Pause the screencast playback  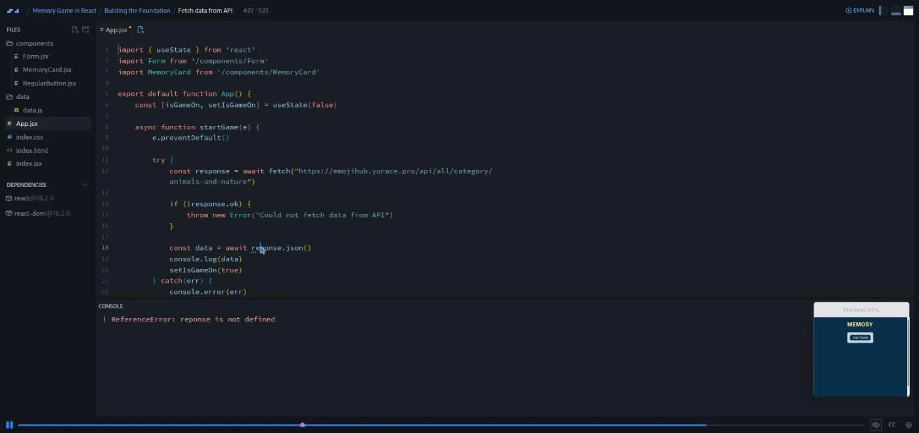pos(9,425)
